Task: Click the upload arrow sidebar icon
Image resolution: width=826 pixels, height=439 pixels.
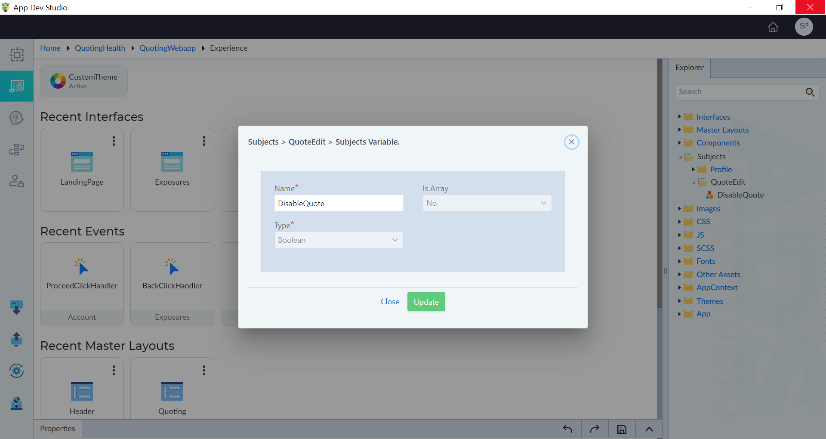Action: coord(16,339)
